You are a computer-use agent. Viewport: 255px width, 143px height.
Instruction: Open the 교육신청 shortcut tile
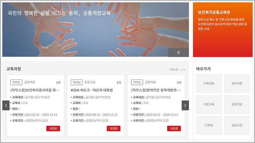pyautogui.click(x=209, y=83)
